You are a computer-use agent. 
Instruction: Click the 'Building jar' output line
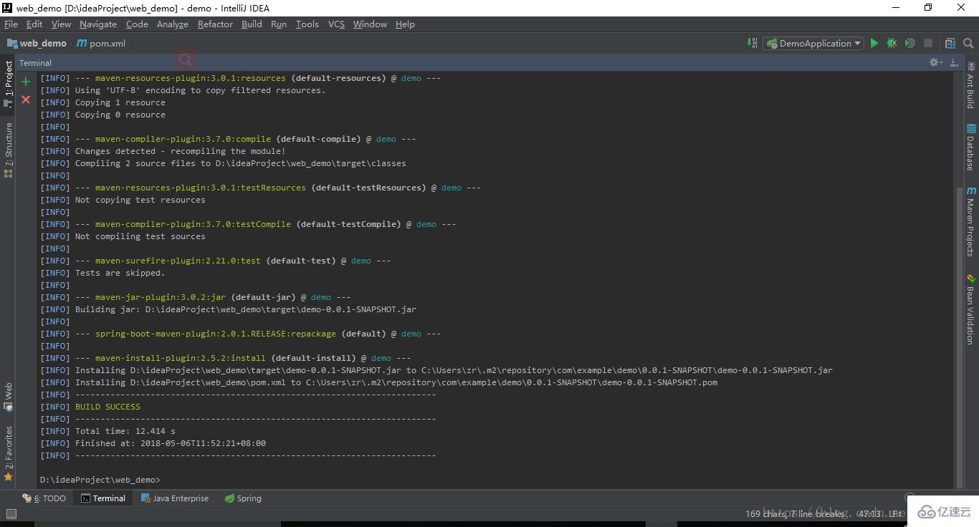[228, 309]
